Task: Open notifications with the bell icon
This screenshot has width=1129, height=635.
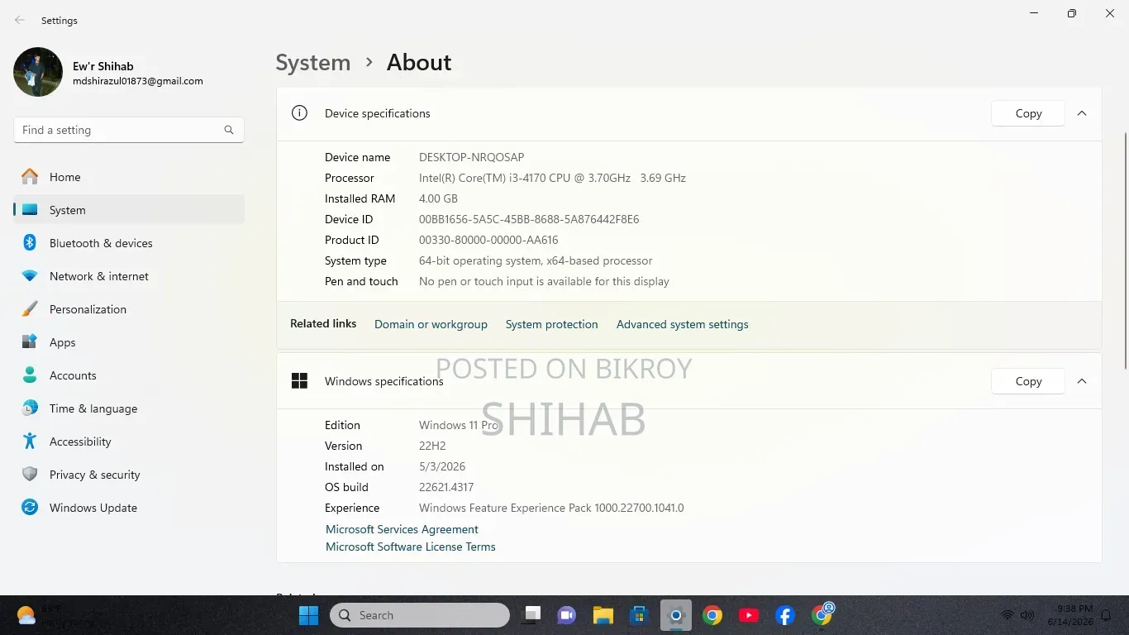Action: click(x=1106, y=615)
